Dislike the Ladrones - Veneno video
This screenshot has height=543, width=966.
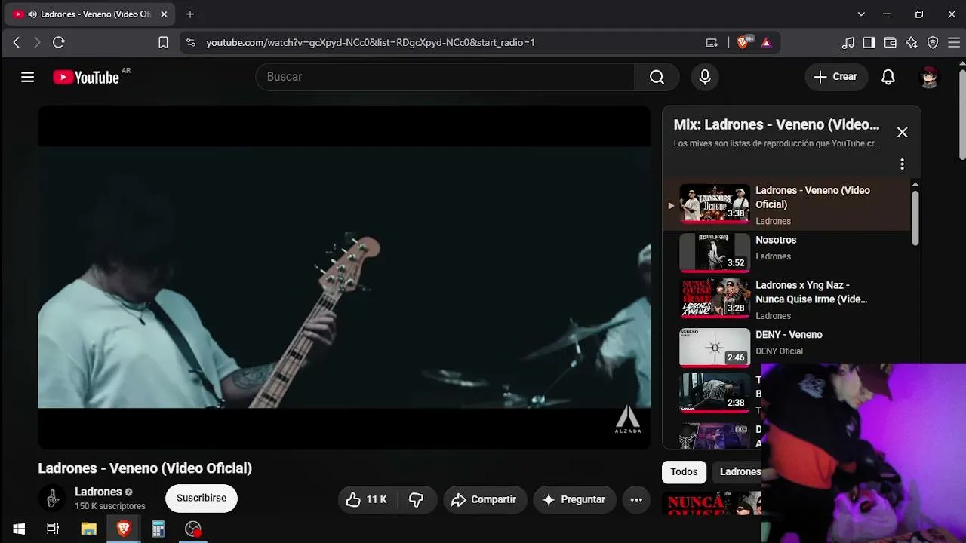click(x=416, y=499)
